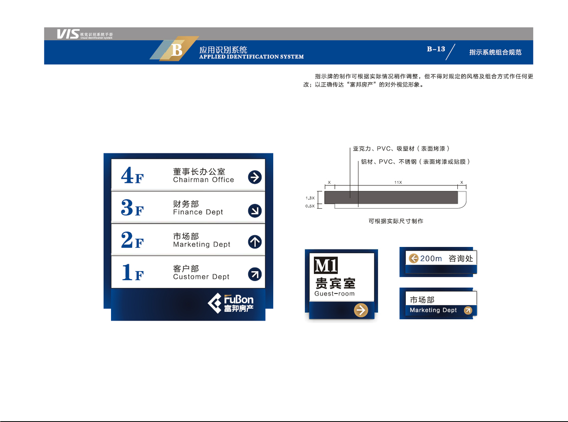Image resolution: width=568 pixels, height=422 pixels.
Task: Click the up arrow icon on the 2F row
Action: tap(255, 242)
